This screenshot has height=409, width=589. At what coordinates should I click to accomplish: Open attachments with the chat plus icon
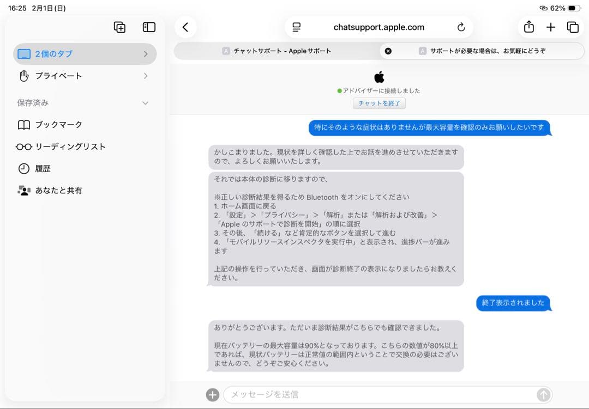(212, 394)
